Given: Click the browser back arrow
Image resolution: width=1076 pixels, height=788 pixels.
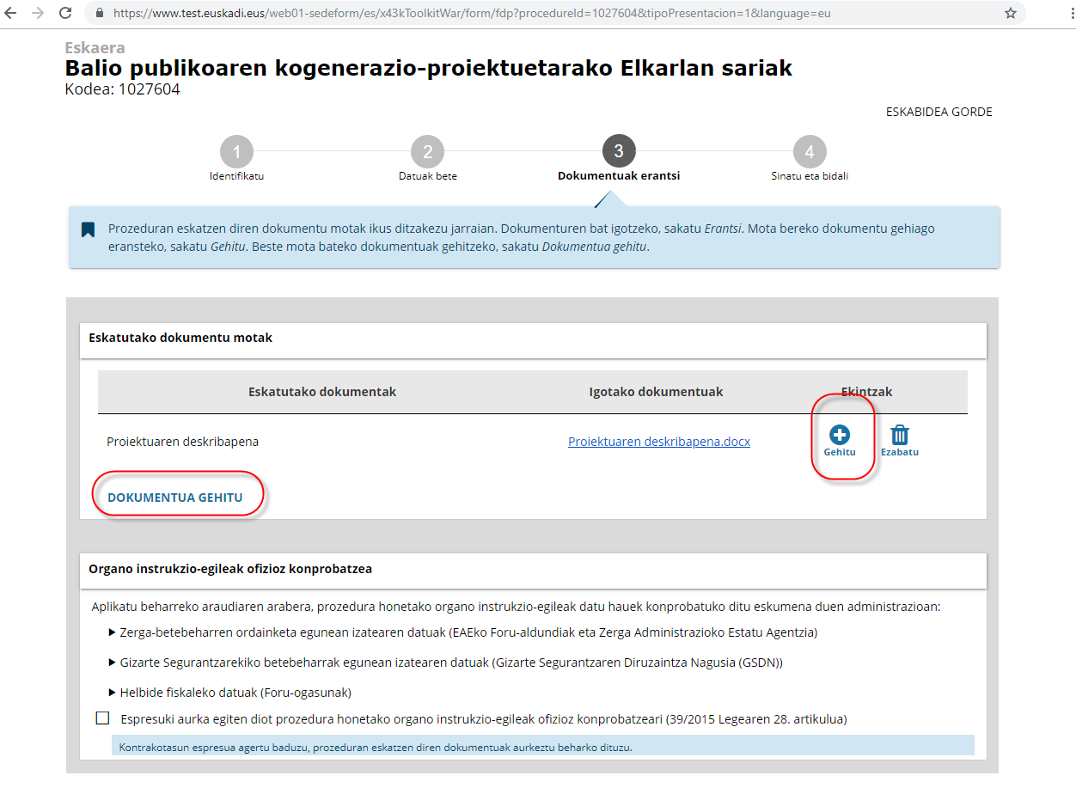Looking at the screenshot, I should 11,14.
